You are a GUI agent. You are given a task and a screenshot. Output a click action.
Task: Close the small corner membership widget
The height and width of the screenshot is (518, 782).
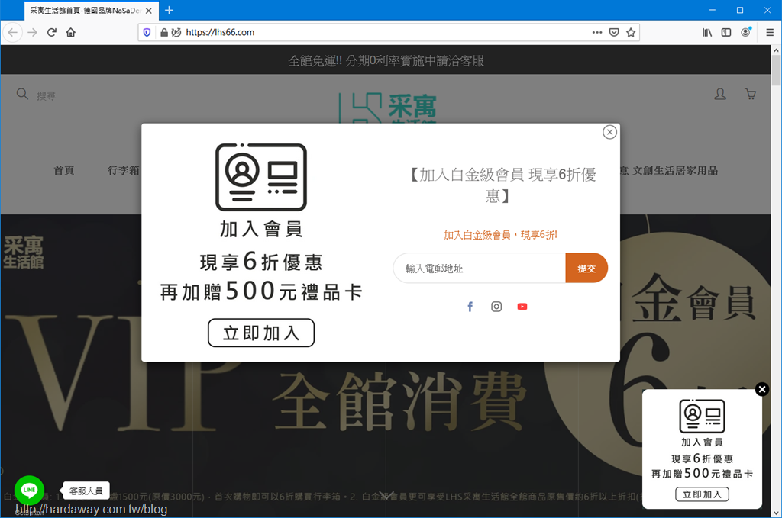pos(761,389)
